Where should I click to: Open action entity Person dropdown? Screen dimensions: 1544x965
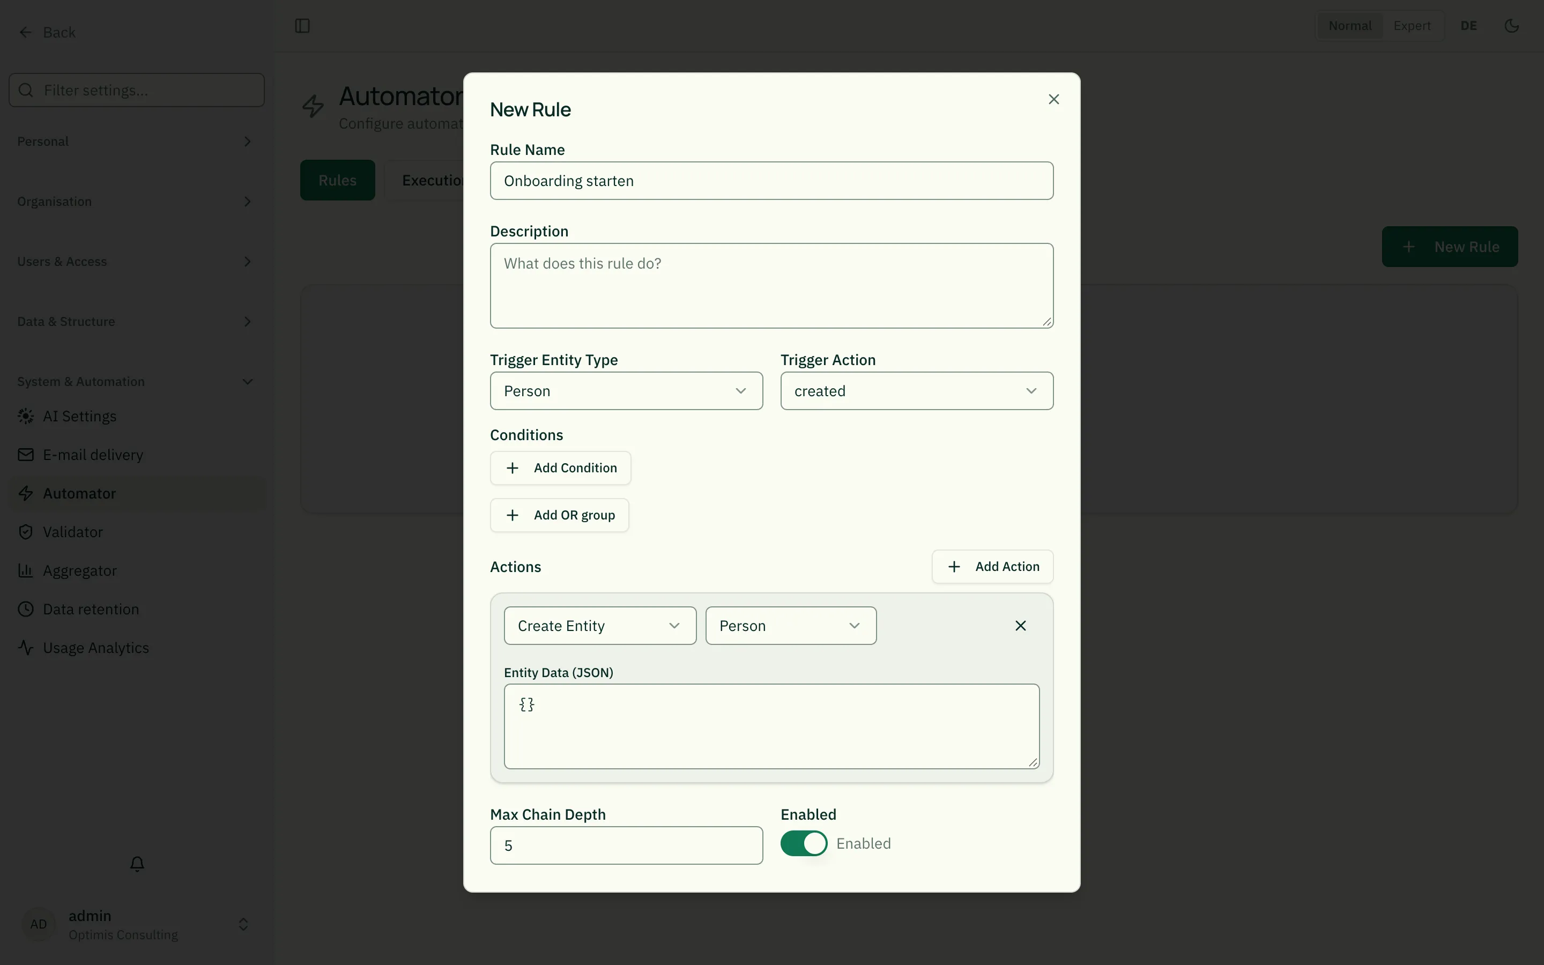tap(791, 626)
